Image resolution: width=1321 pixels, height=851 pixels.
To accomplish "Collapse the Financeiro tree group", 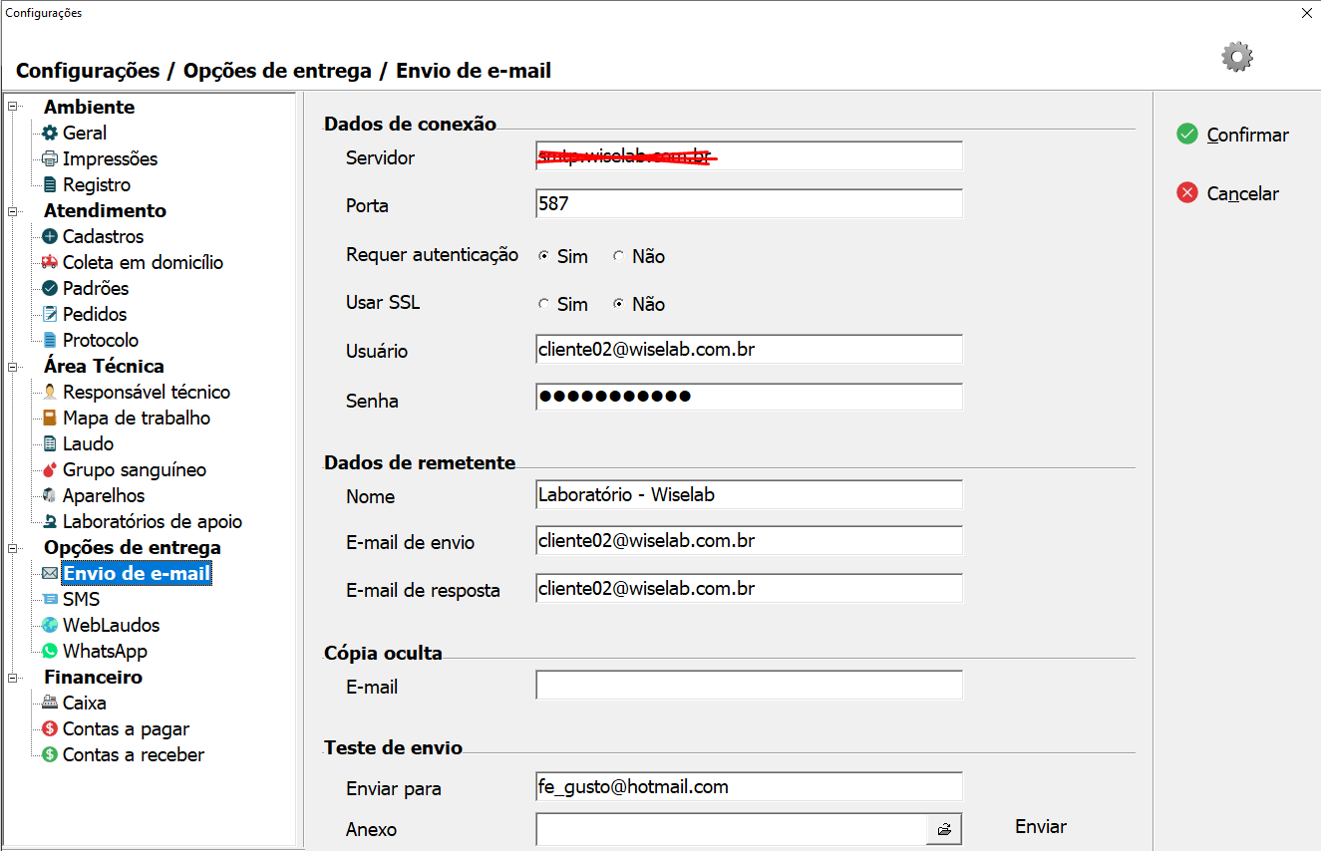I will 13,677.
